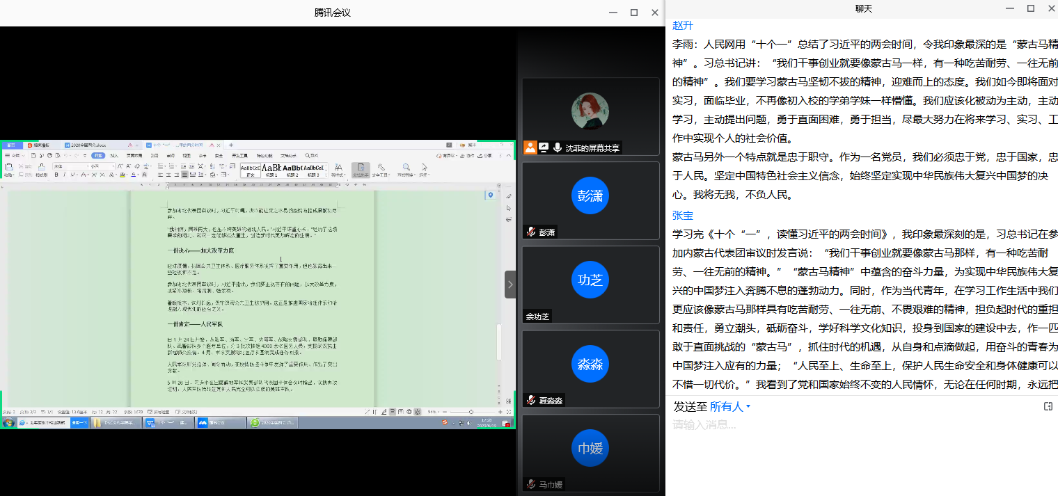Click the muted microphone icon next to 夏淼淼

pyautogui.click(x=531, y=400)
